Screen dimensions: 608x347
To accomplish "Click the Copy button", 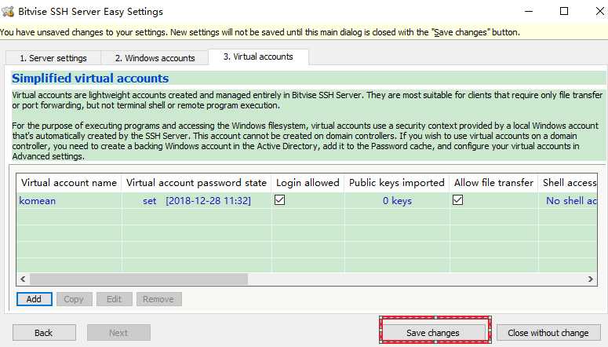I will (74, 299).
